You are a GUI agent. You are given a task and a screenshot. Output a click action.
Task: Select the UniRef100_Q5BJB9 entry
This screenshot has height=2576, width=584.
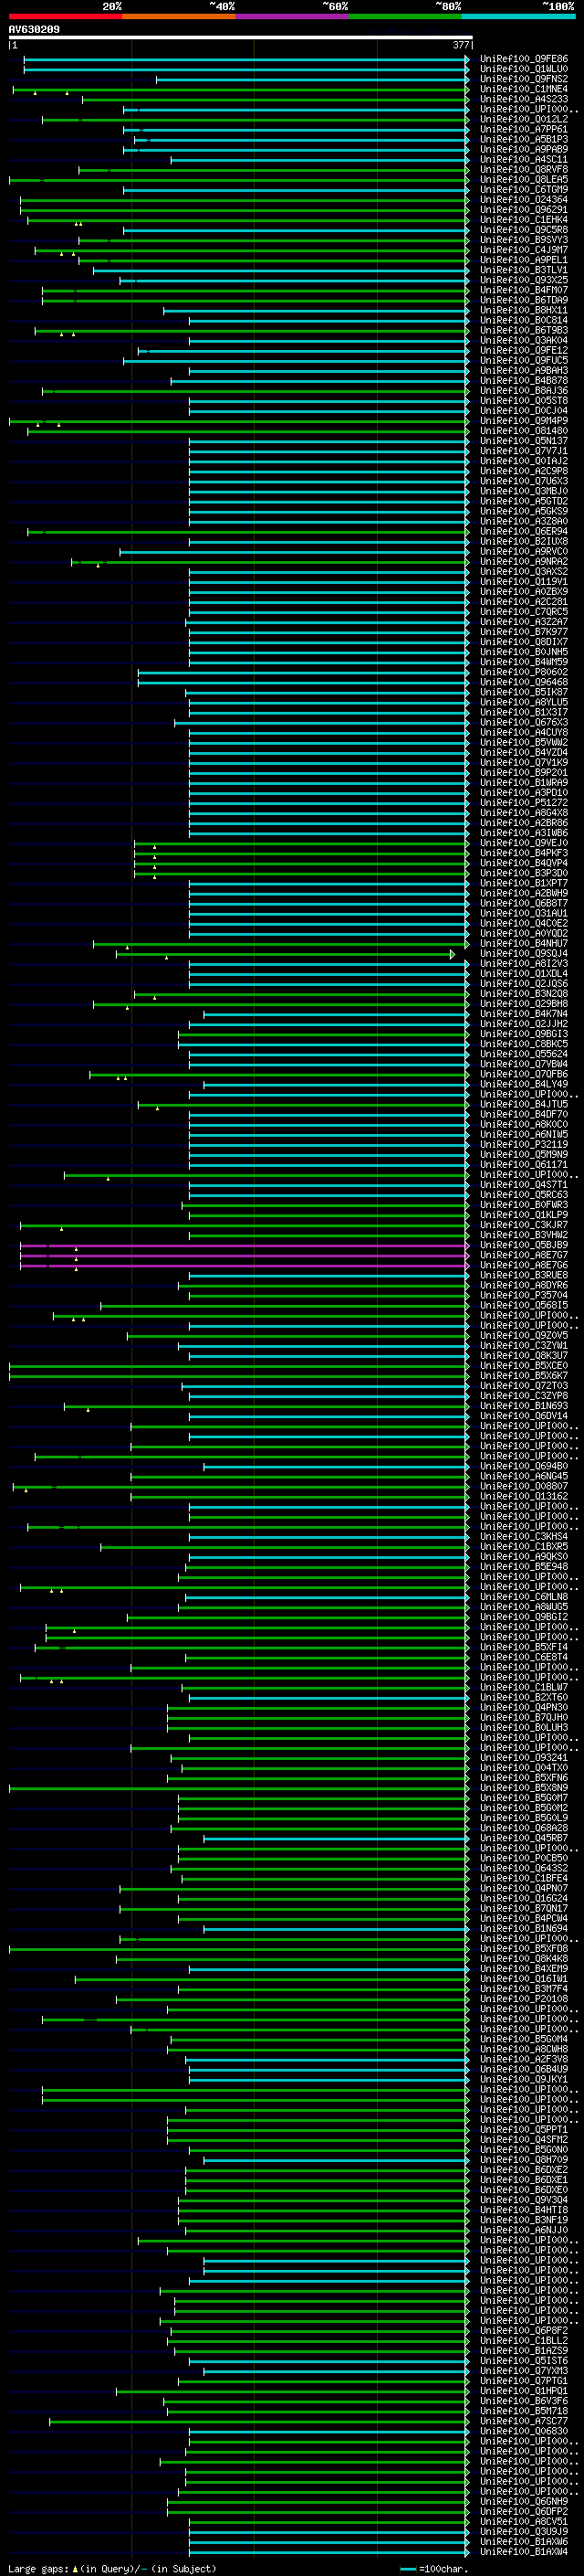tap(523, 1246)
